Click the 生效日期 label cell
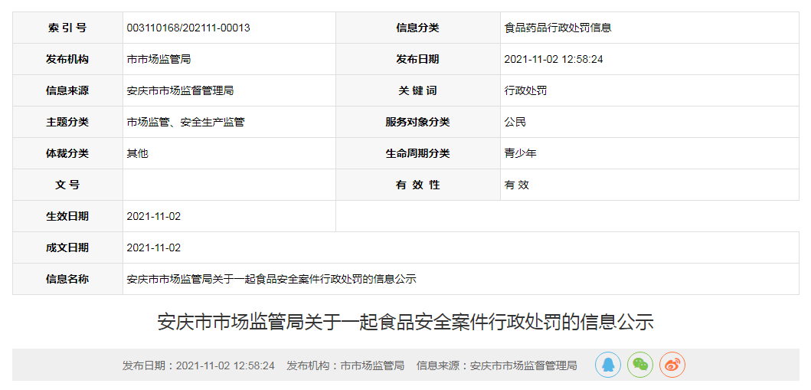811x390 pixels. tap(67, 217)
